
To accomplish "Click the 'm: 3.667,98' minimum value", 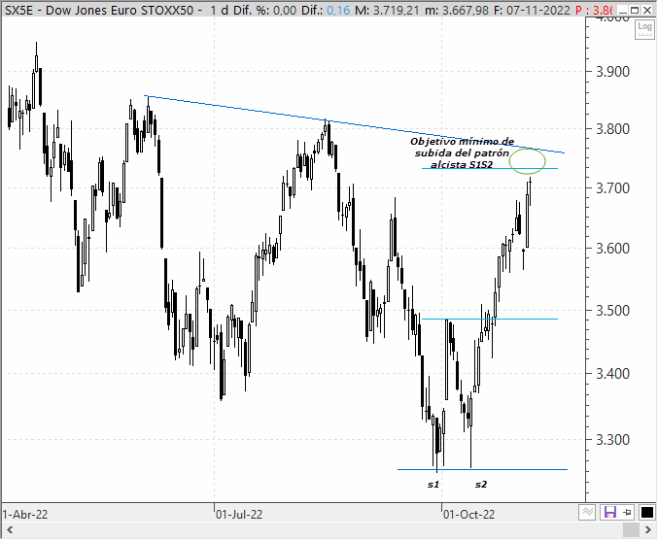I will pyautogui.click(x=457, y=10).
